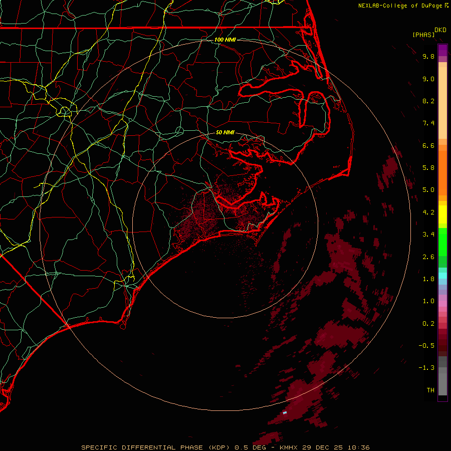
Task: Click the 100 NMI range ring label
Action: [x=225, y=40]
